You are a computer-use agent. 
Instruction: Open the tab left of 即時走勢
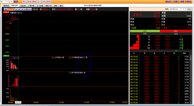[x=6, y=6]
